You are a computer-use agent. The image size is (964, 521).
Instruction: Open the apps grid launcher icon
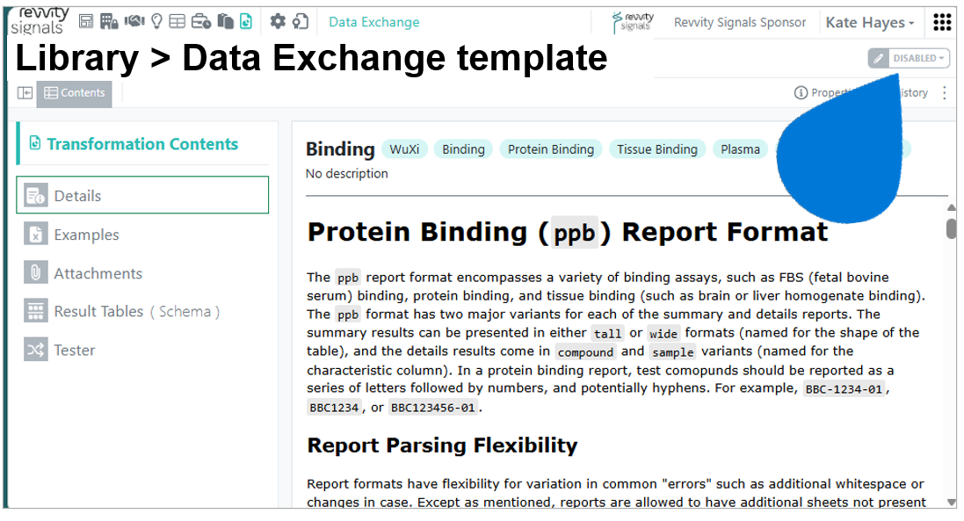coord(942,22)
